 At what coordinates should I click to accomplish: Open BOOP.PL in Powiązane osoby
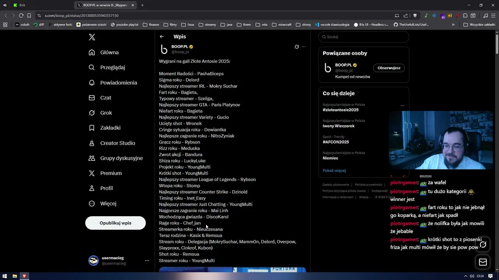pos(344,65)
